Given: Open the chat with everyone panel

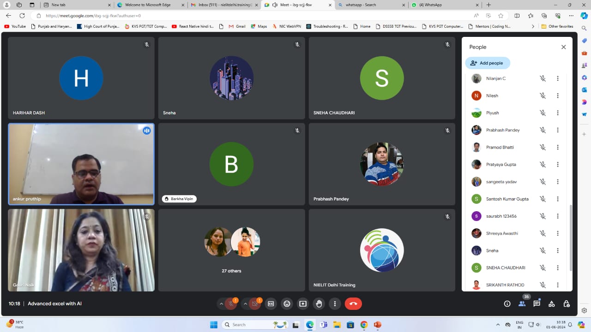Looking at the screenshot, I should [537, 304].
